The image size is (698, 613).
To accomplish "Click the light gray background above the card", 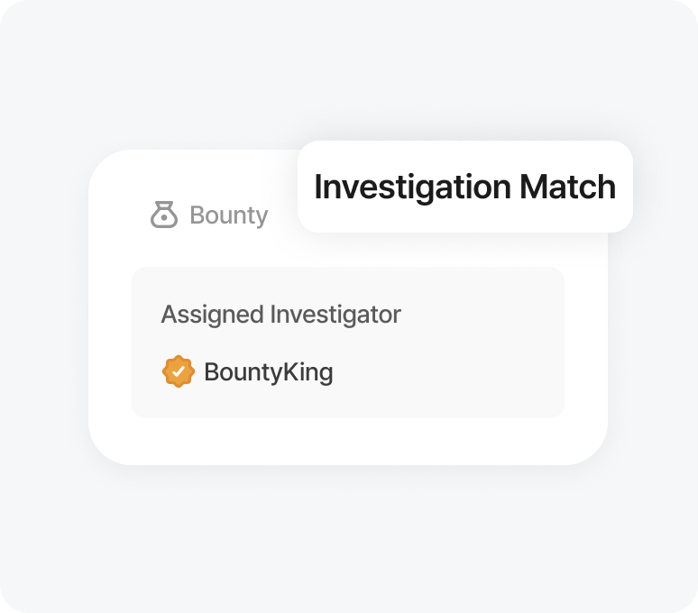I will [x=347, y=72].
